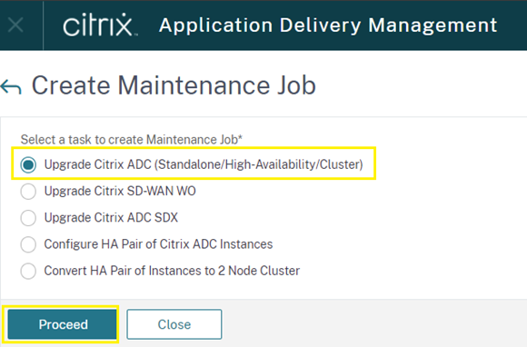Viewport: 527px width, 347px height.
Task: Click the X icon in the header
Action: 15,25
